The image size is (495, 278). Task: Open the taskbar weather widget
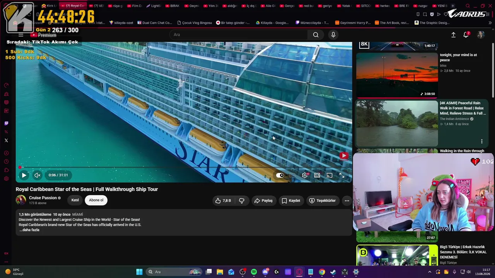coord(15,272)
